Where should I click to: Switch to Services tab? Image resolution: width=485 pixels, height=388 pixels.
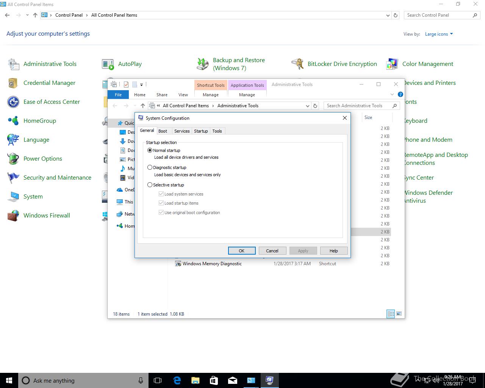click(182, 131)
